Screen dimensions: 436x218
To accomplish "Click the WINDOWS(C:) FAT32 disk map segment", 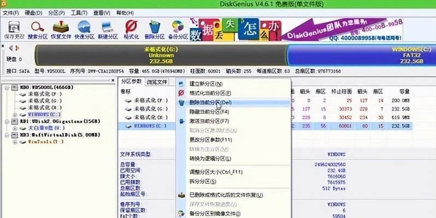I will point(362,55).
